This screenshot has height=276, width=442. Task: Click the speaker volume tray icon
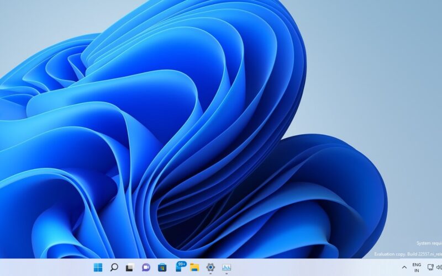pyautogui.click(x=439, y=267)
